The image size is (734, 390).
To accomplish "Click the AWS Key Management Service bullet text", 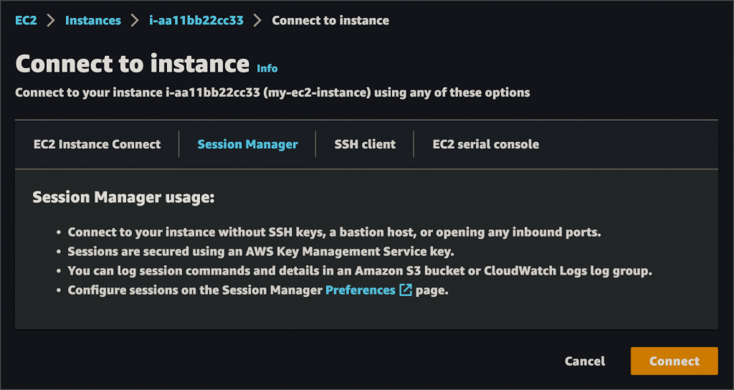I will tap(261, 252).
